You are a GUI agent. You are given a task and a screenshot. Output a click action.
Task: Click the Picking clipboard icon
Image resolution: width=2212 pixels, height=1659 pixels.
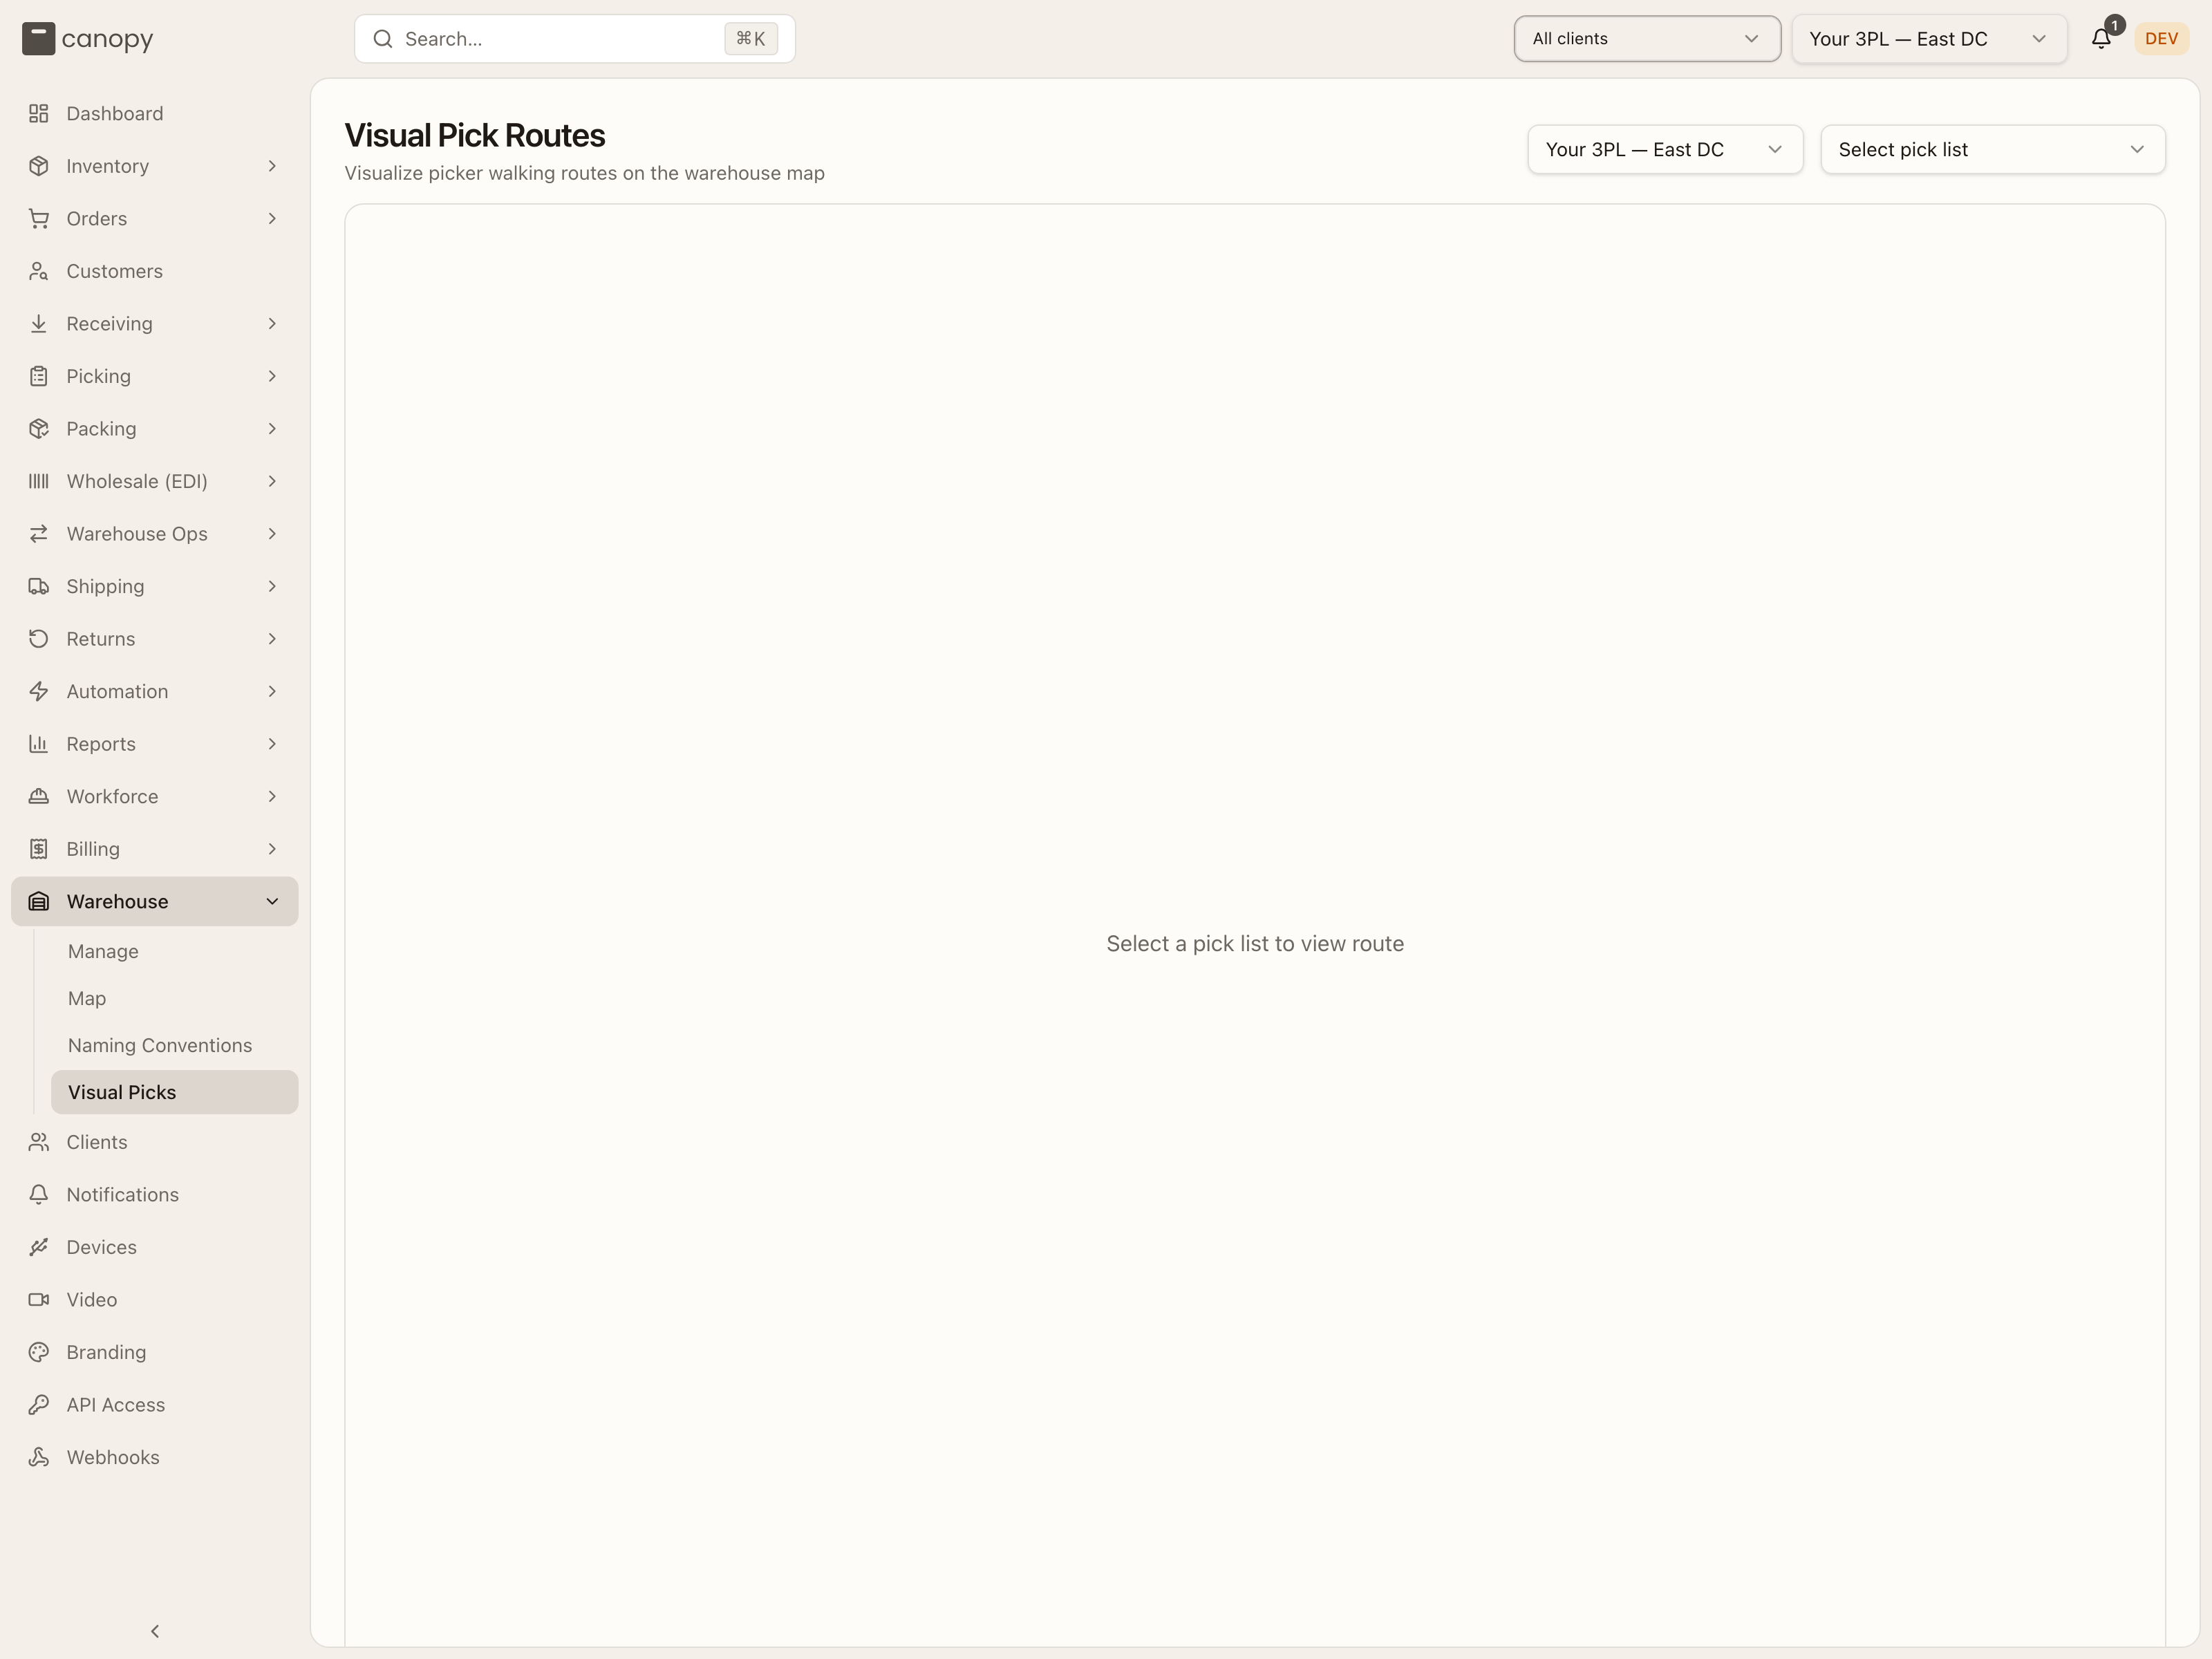click(38, 376)
